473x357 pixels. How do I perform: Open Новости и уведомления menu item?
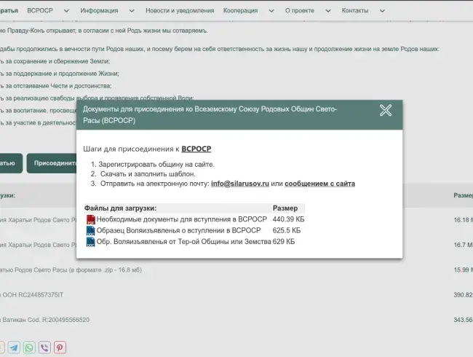pos(180,11)
